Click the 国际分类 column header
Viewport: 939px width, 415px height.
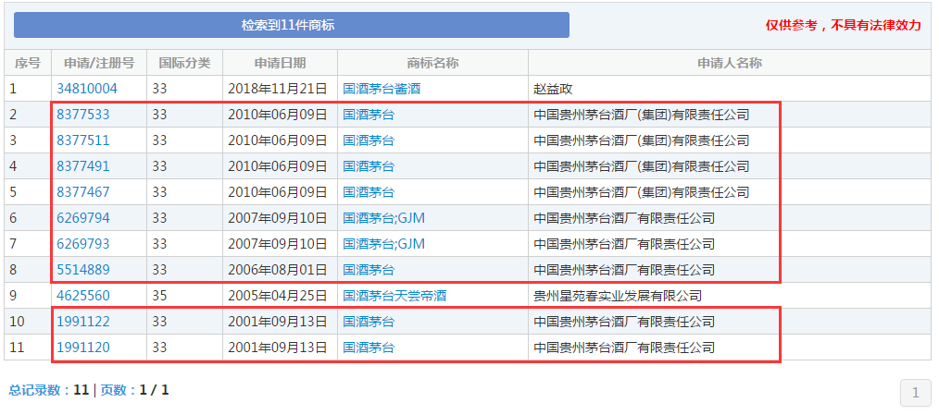pos(184,63)
